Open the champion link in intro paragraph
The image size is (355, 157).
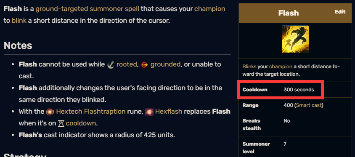coord(209,9)
